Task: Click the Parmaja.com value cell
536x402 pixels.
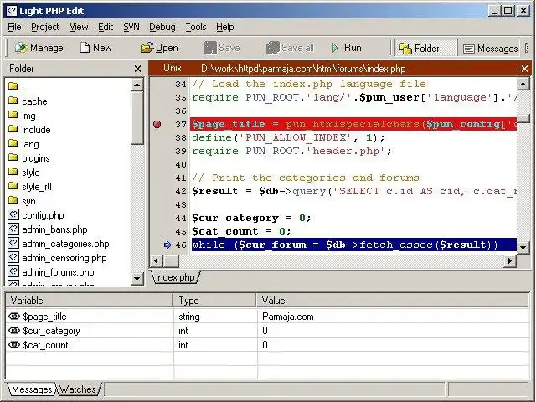Action: coord(393,317)
